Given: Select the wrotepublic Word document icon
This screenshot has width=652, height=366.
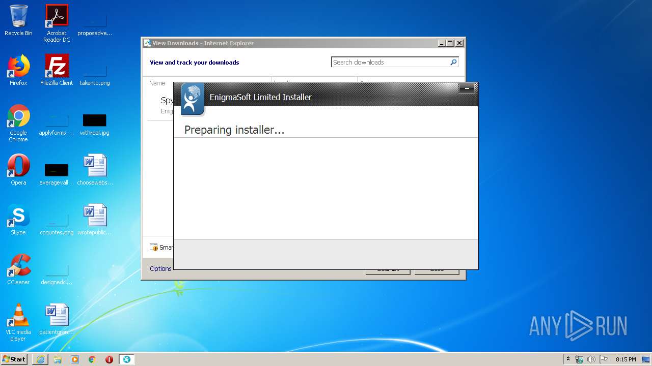Looking at the screenshot, I should [95, 220].
